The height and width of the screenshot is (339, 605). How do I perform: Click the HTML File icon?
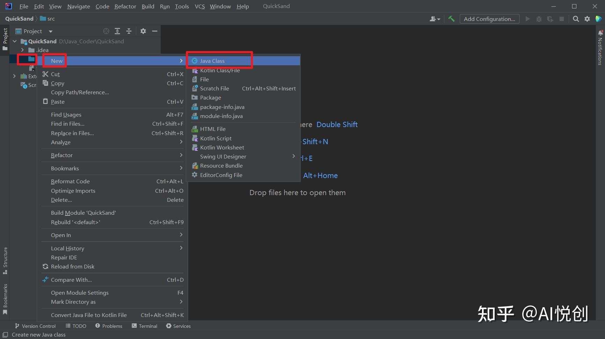click(195, 129)
